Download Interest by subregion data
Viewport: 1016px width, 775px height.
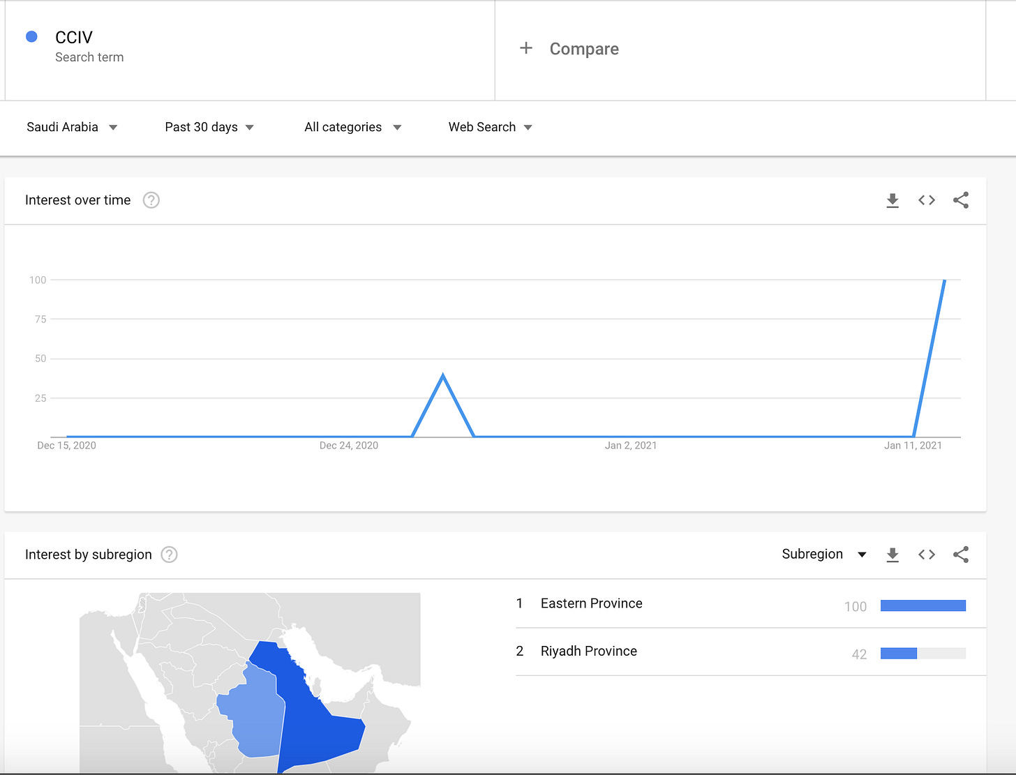892,555
